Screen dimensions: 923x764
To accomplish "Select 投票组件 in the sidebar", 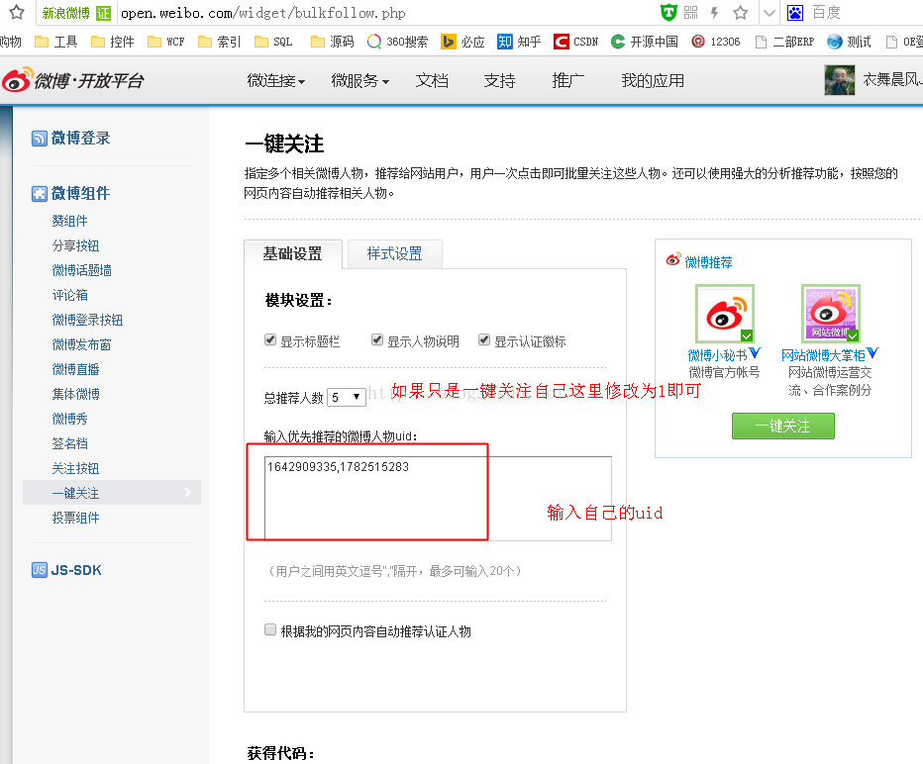I will 75,519.
